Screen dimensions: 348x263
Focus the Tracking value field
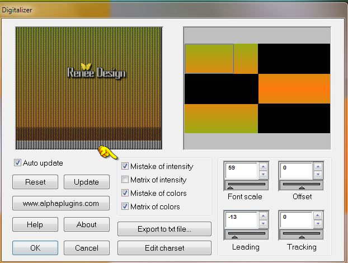click(x=297, y=220)
